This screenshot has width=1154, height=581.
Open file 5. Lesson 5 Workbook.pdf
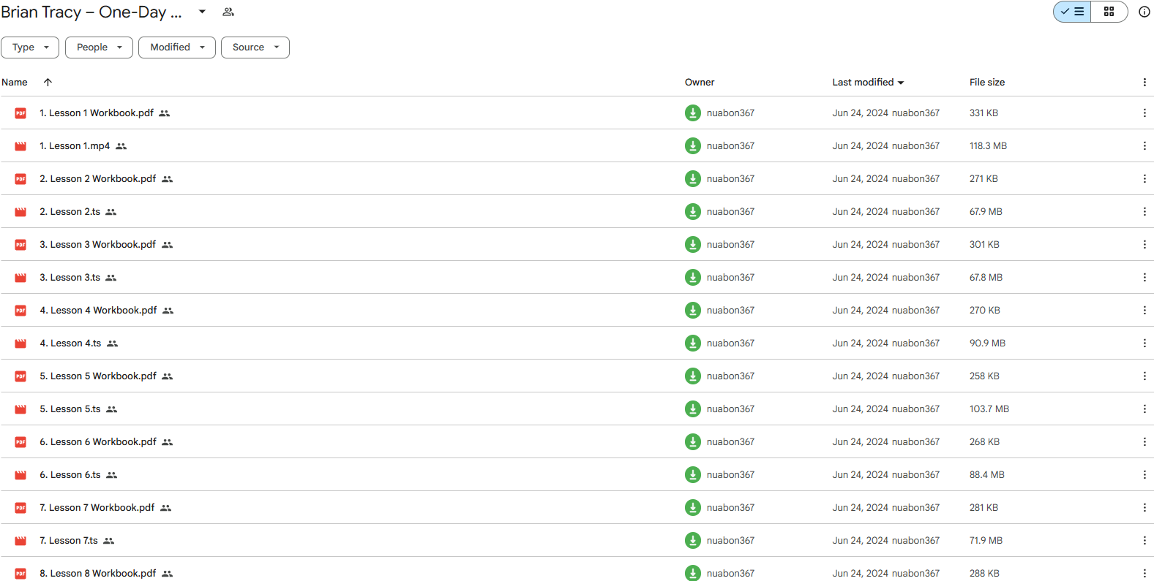pos(98,376)
